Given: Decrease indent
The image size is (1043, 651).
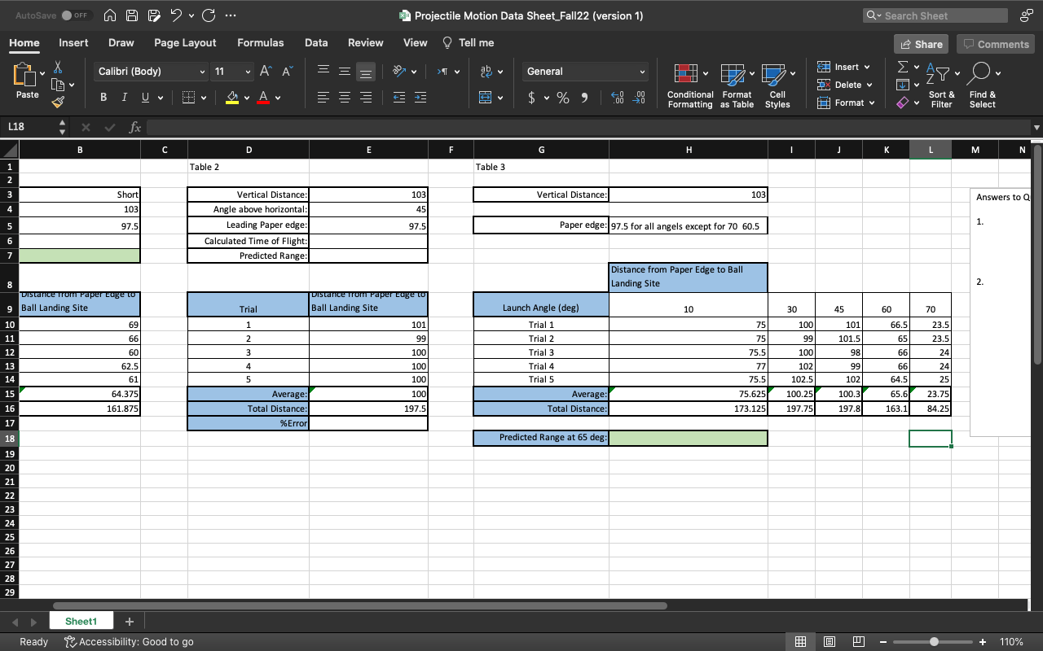Looking at the screenshot, I should [x=399, y=98].
